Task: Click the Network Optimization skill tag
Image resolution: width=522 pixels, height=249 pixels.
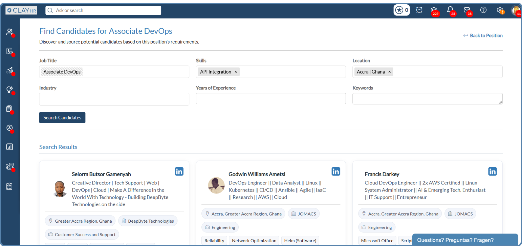Action: coord(254,241)
